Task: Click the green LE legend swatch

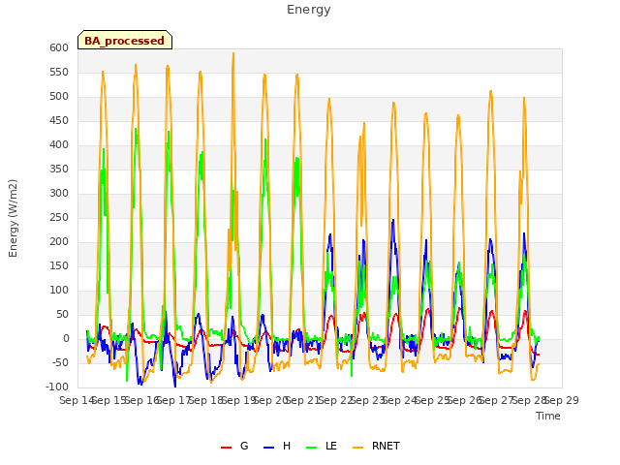Action: 312,448
